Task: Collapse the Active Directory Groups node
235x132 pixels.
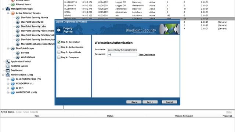Action: (8, 13)
